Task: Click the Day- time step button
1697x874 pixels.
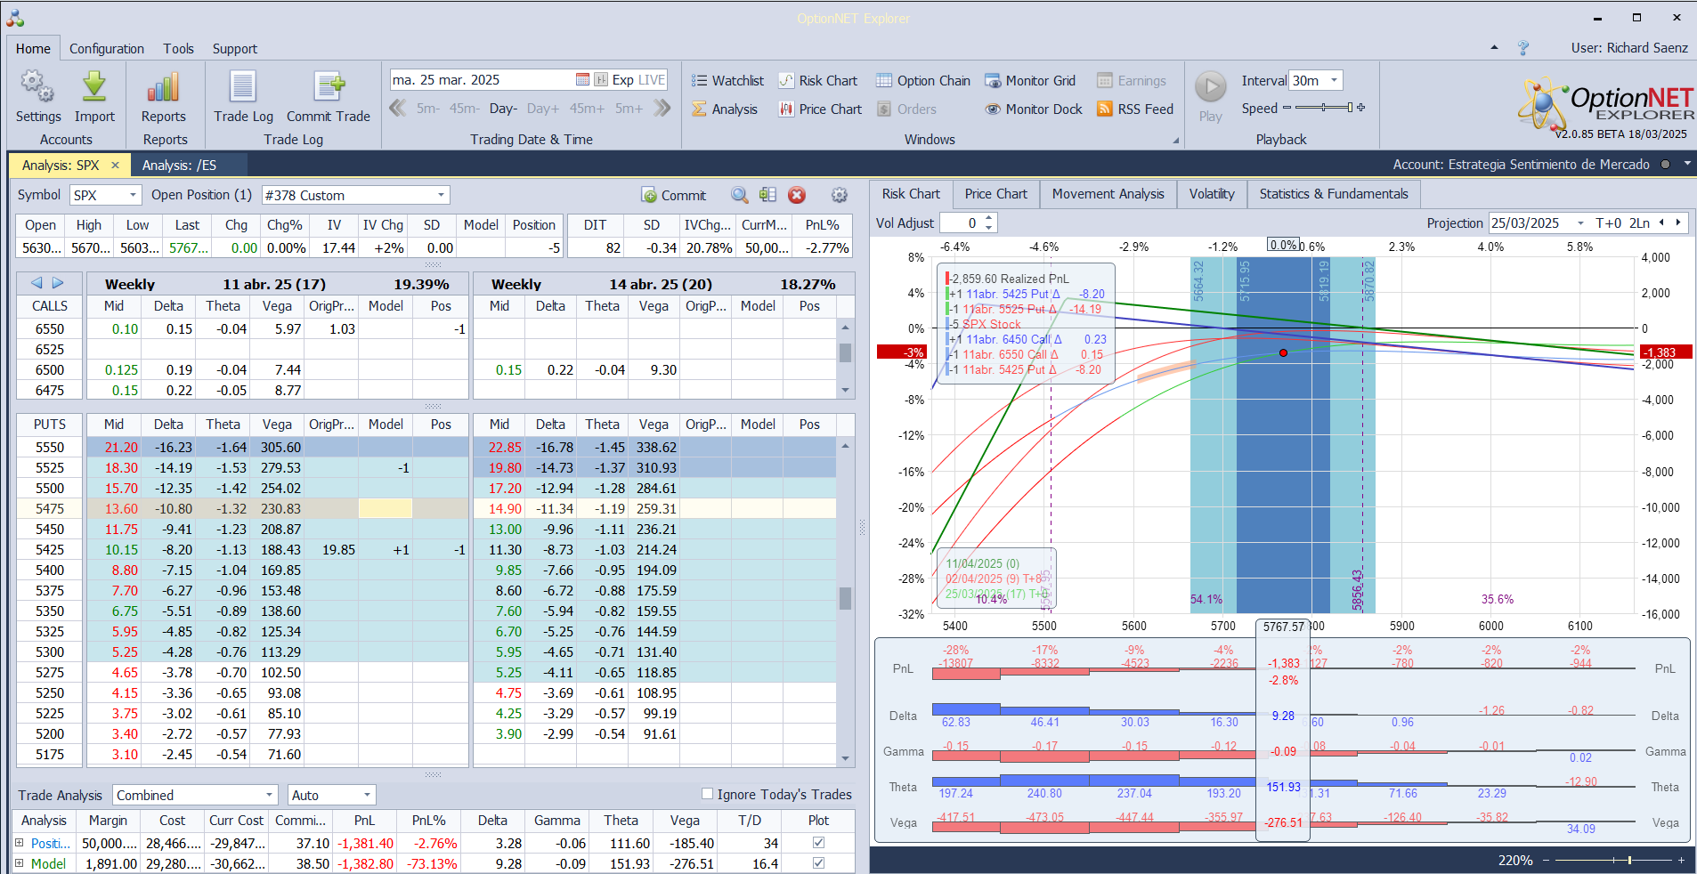Action: (503, 109)
